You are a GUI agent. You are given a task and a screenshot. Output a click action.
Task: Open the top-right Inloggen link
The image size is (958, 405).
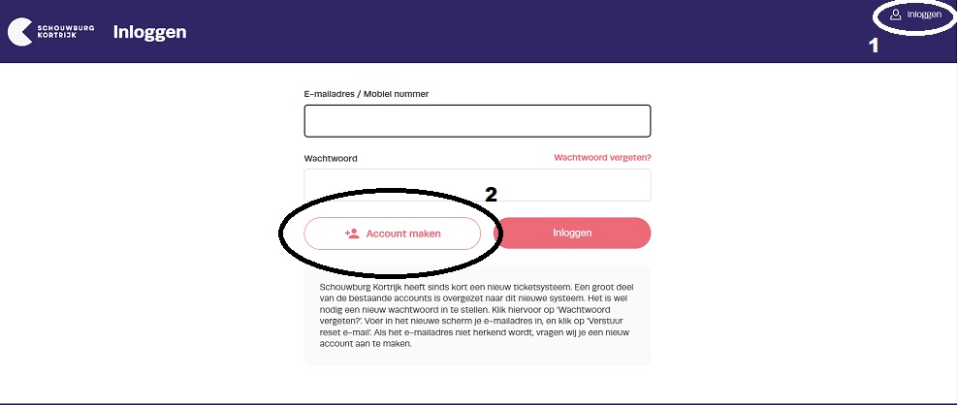click(x=916, y=15)
